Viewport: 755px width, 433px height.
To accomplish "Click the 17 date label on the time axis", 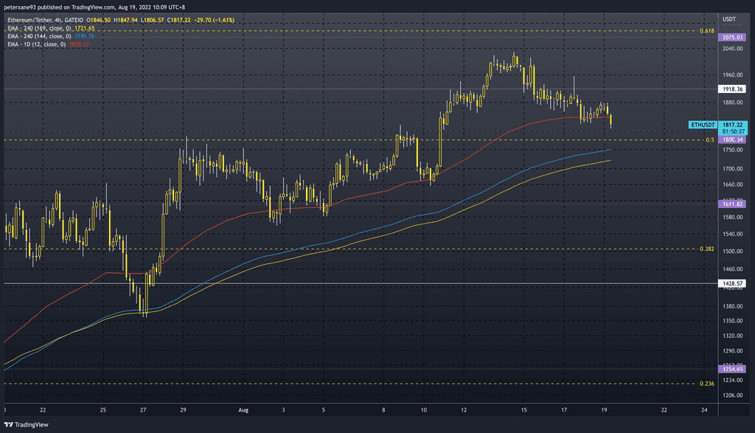I will click(564, 410).
